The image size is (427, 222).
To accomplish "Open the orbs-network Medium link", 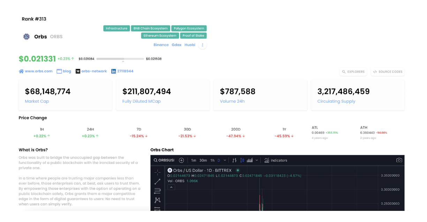I will point(94,71).
